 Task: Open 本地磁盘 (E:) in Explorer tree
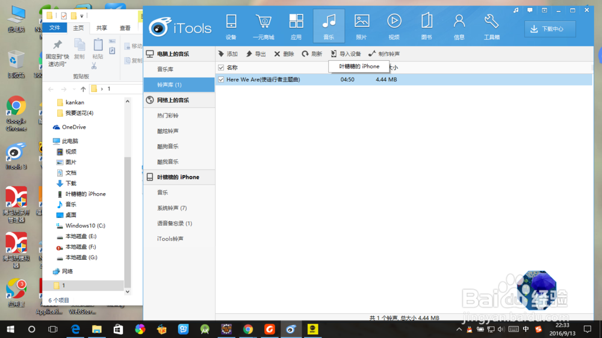[x=76, y=236]
